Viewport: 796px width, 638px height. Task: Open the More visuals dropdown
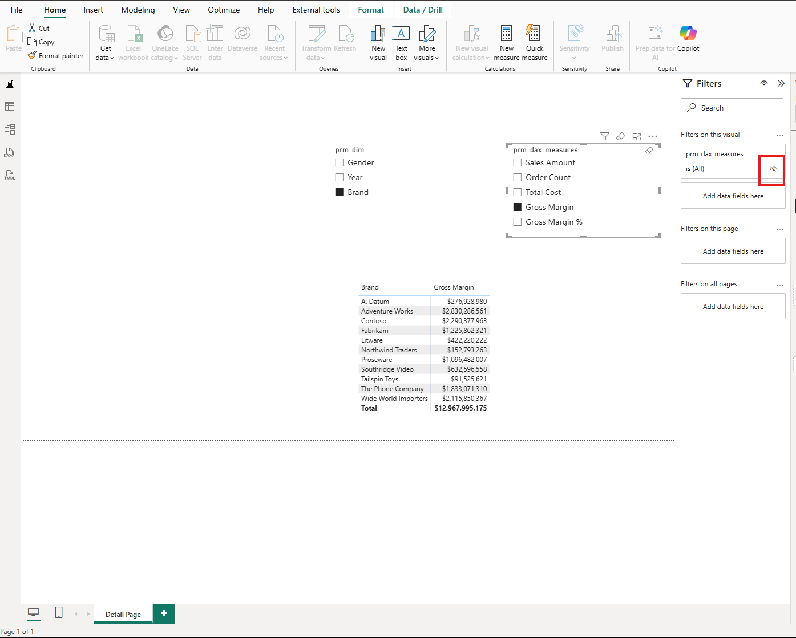(x=427, y=52)
